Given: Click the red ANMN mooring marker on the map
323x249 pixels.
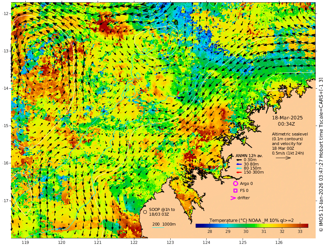Looking at the screenshot, I should 178,93.
